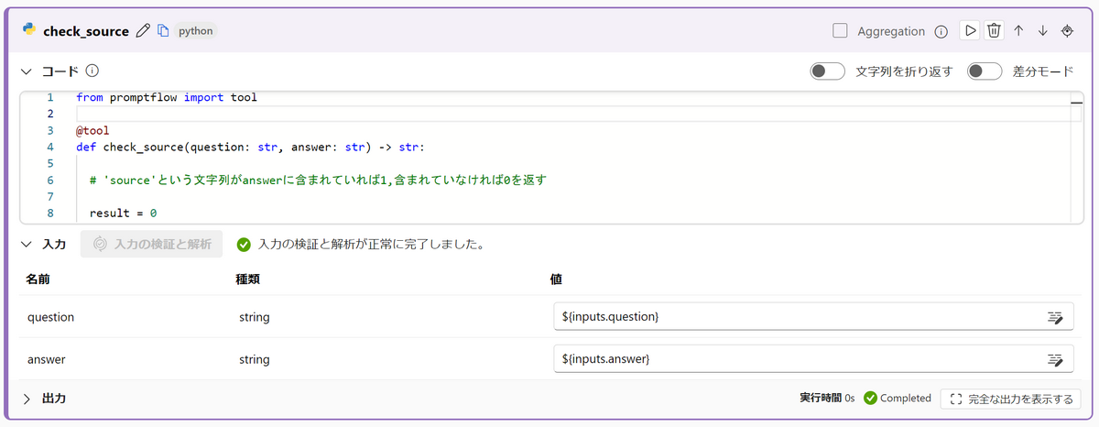Enable the Aggregation checkbox
The height and width of the screenshot is (427, 1099).
tap(840, 30)
